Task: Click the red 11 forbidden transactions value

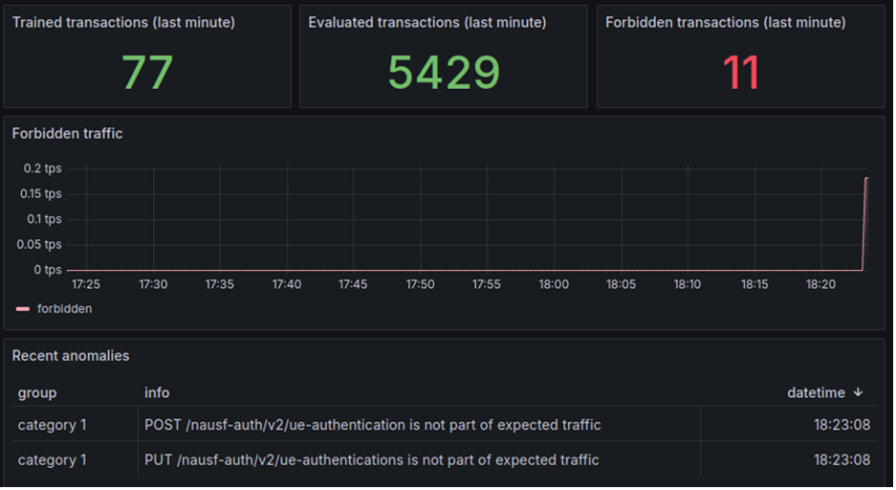Action: click(x=741, y=73)
